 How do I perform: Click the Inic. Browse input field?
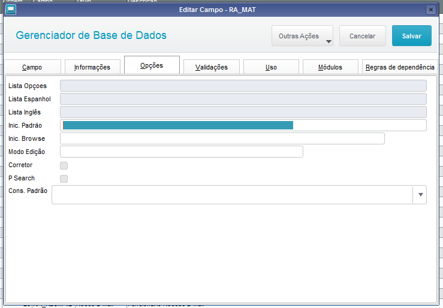pyautogui.click(x=222, y=138)
